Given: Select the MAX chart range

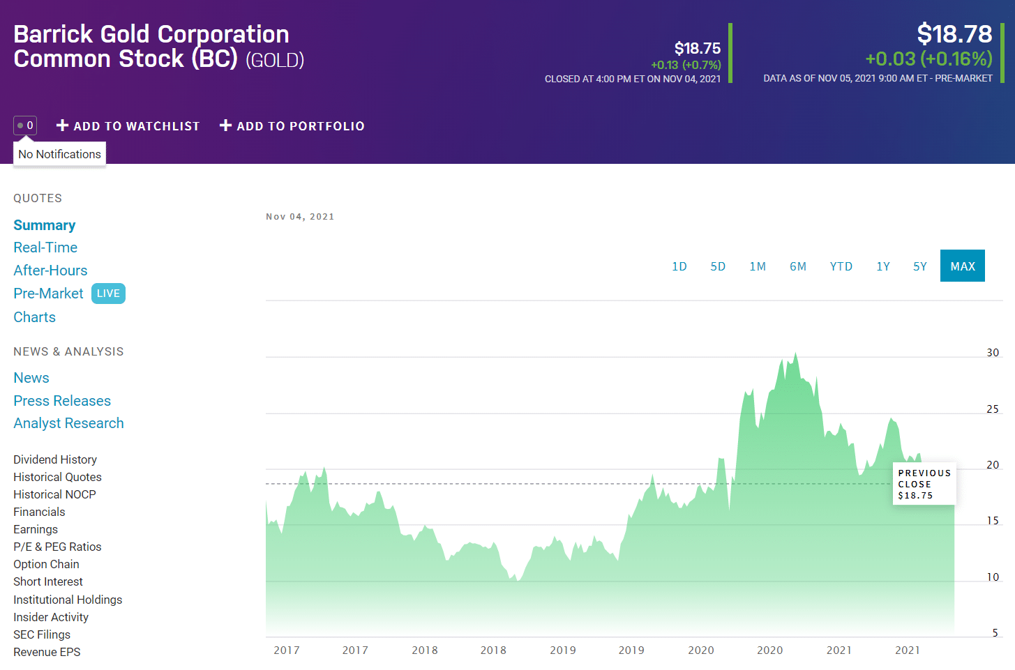Looking at the screenshot, I should click(x=963, y=266).
